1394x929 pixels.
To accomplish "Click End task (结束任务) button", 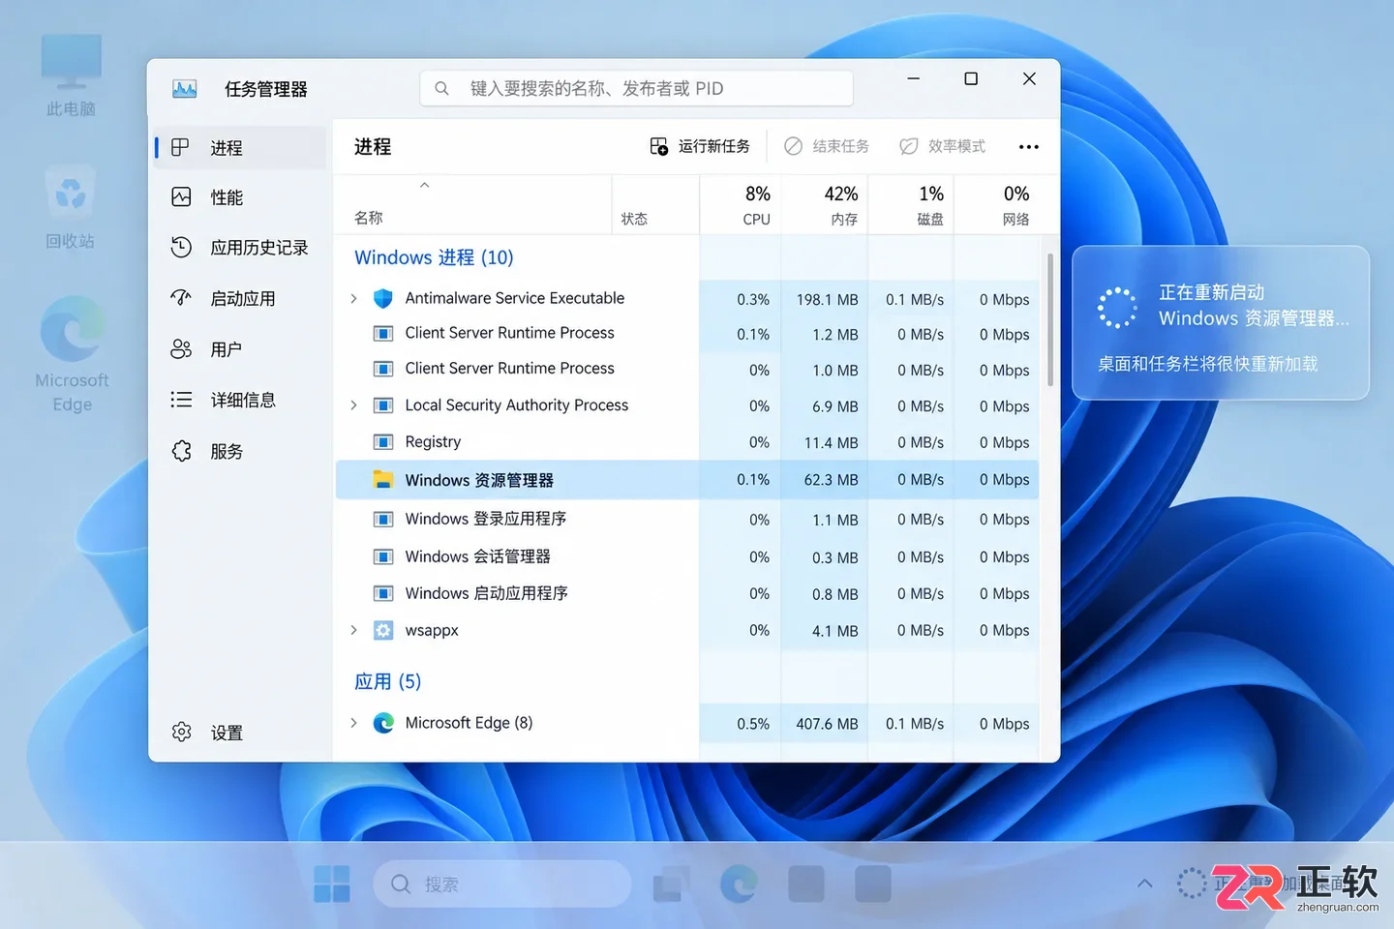I will click(x=827, y=146).
